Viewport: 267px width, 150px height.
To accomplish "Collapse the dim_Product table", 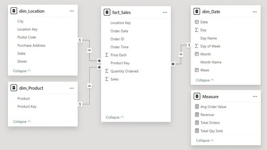I will click(x=22, y=122).
